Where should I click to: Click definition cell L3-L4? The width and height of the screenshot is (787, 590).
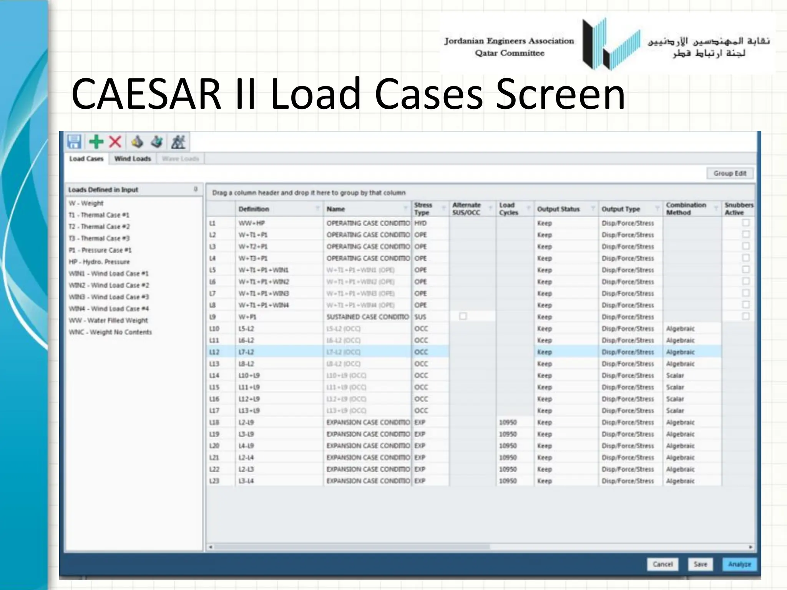(279, 481)
